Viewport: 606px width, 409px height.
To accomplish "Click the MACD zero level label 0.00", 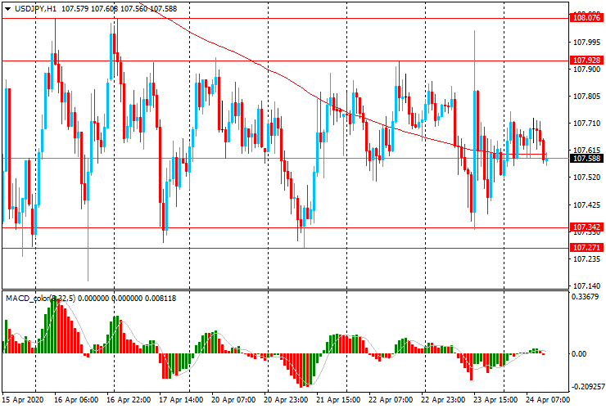I will (579, 353).
